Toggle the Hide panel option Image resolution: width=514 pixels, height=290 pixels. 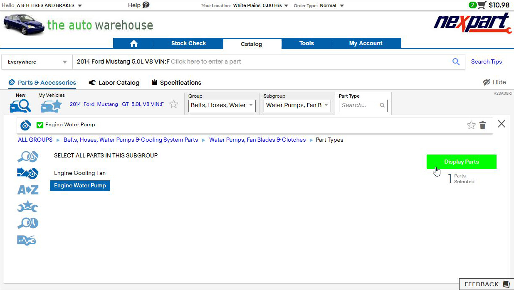coord(494,82)
